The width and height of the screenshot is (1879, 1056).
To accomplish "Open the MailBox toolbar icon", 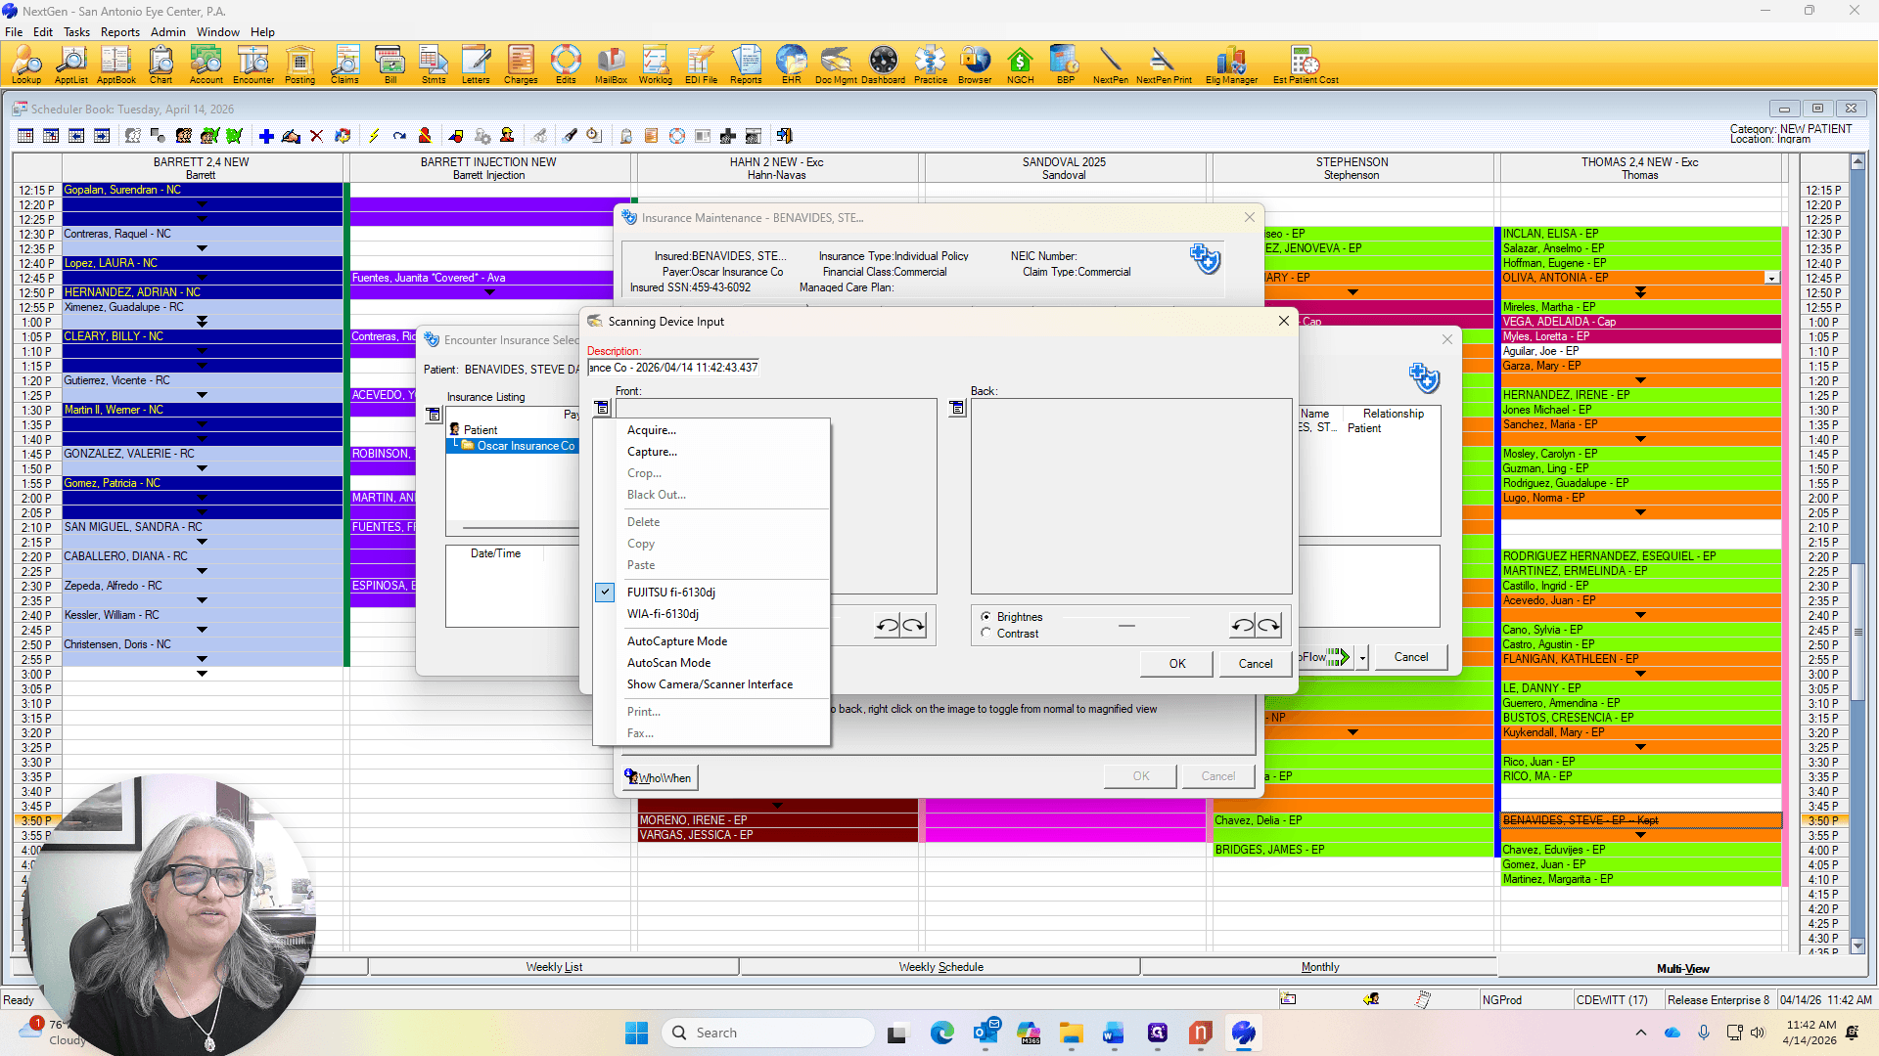I will pos(611,65).
